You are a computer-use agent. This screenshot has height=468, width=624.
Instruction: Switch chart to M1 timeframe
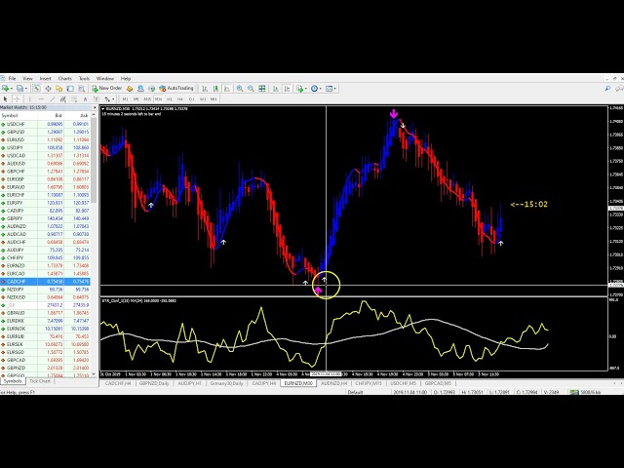[125, 98]
